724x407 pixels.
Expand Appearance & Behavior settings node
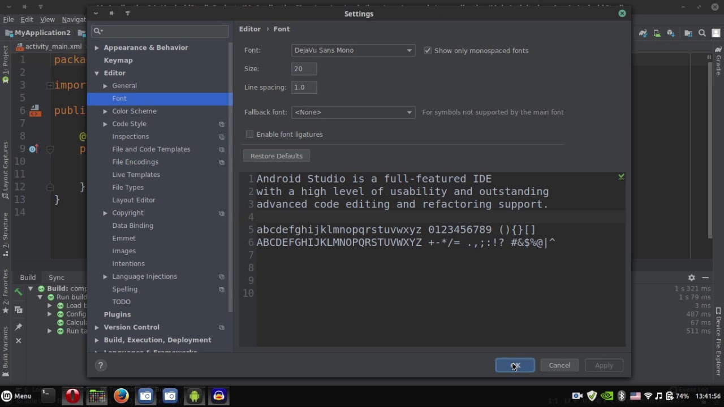point(97,47)
